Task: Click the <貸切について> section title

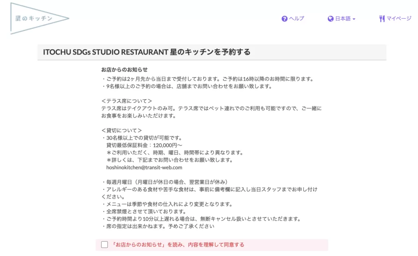Action: click(122, 131)
